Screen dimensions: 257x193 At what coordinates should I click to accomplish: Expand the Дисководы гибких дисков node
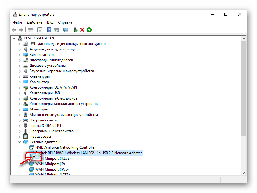pos(20,60)
